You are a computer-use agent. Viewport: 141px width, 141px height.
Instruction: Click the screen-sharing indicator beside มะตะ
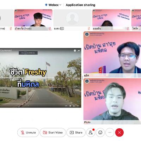62,29
